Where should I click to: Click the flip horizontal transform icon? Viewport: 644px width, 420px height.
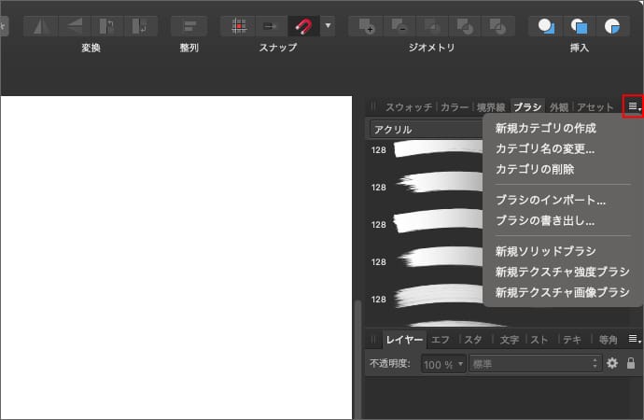coord(41,26)
